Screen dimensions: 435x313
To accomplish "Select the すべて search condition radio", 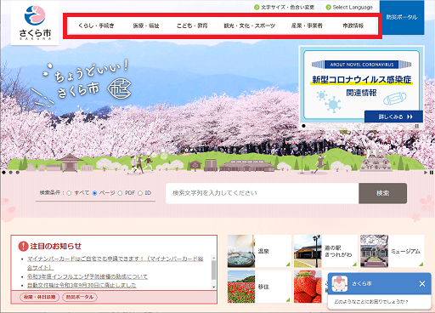I will point(70,193).
